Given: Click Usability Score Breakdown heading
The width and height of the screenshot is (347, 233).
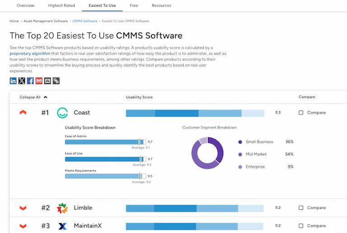Looking at the screenshot, I should pyautogui.click(x=90, y=127).
